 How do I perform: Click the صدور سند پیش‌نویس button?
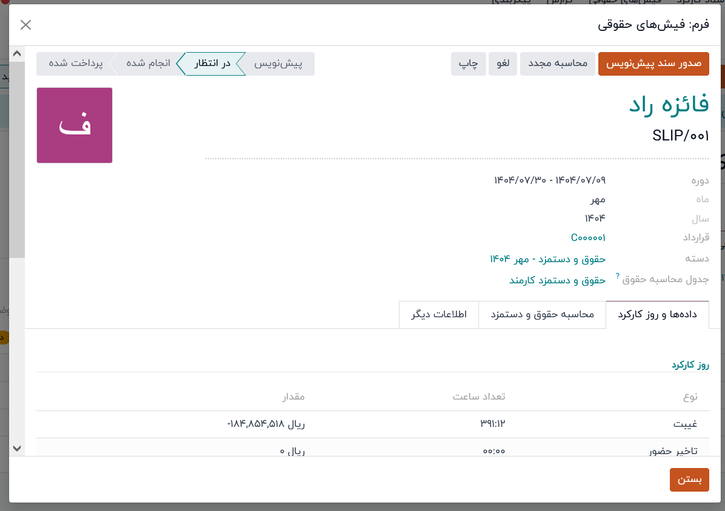tap(653, 64)
